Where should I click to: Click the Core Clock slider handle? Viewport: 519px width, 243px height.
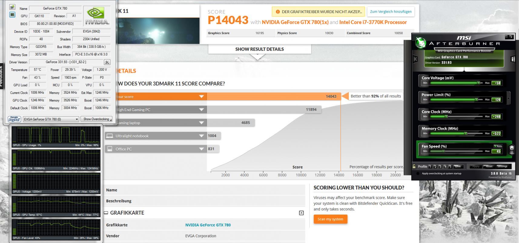446,117
